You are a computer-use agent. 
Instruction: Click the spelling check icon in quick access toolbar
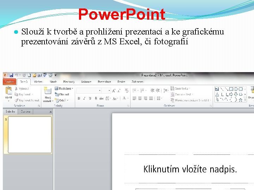tap(45, 75)
